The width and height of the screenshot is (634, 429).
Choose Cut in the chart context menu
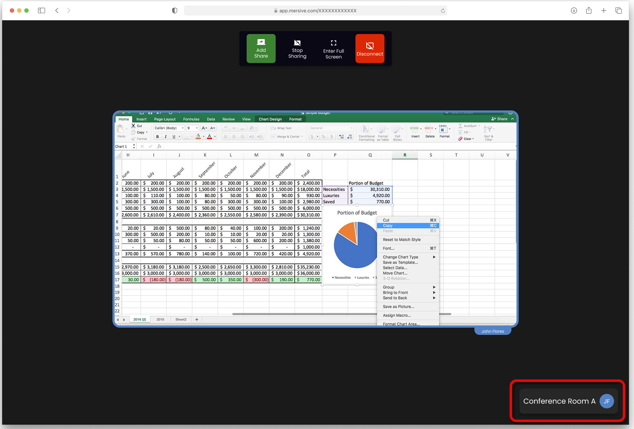408,220
